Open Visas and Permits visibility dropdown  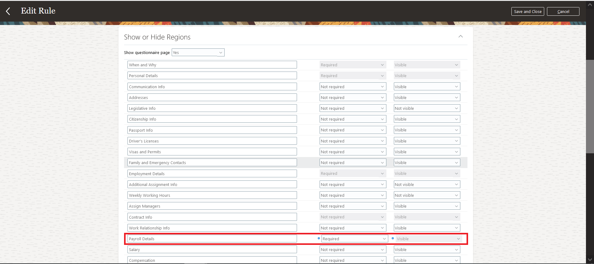tap(427, 152)
